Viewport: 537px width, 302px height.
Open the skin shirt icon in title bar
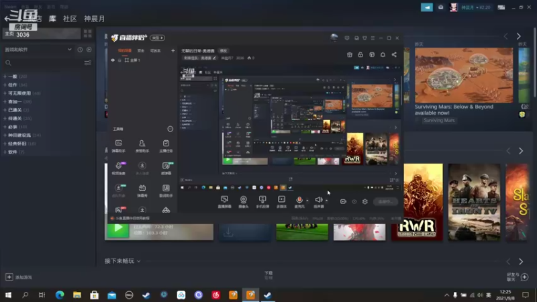click(364, 38)
